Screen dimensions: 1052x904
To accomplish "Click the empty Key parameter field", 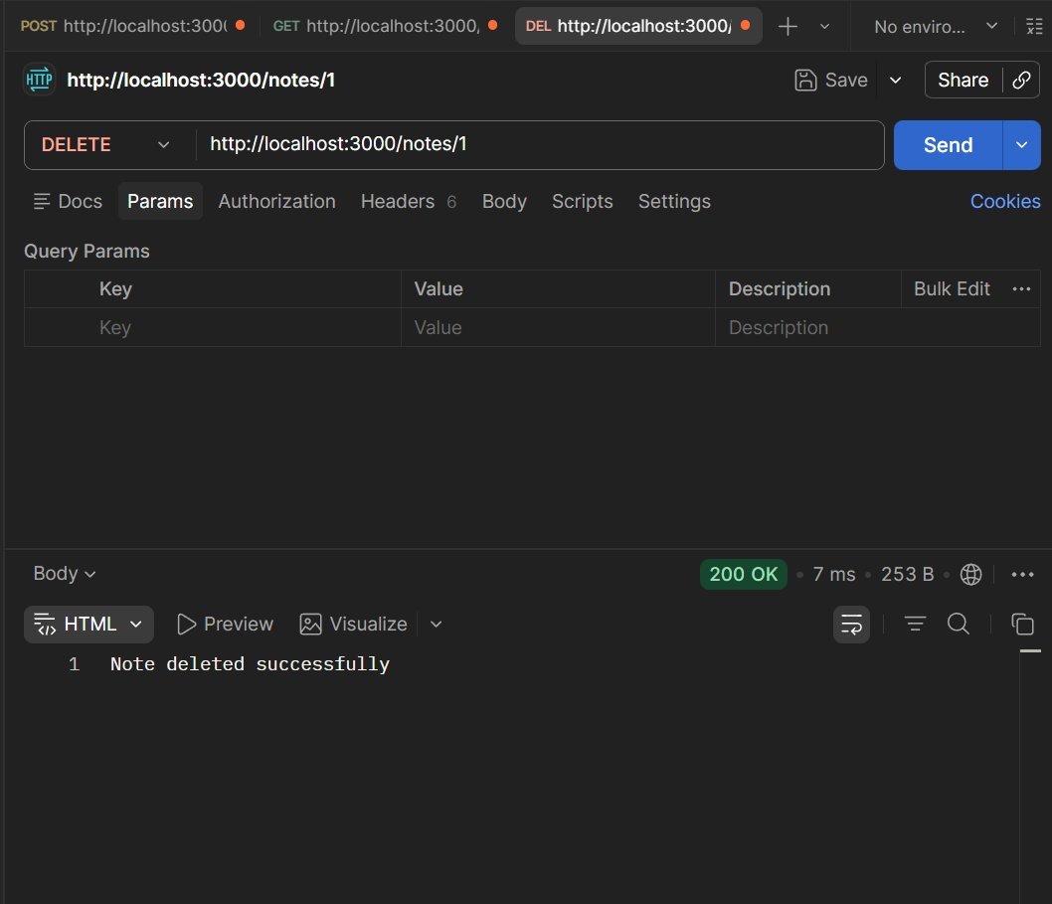I will tap(213, 327).
